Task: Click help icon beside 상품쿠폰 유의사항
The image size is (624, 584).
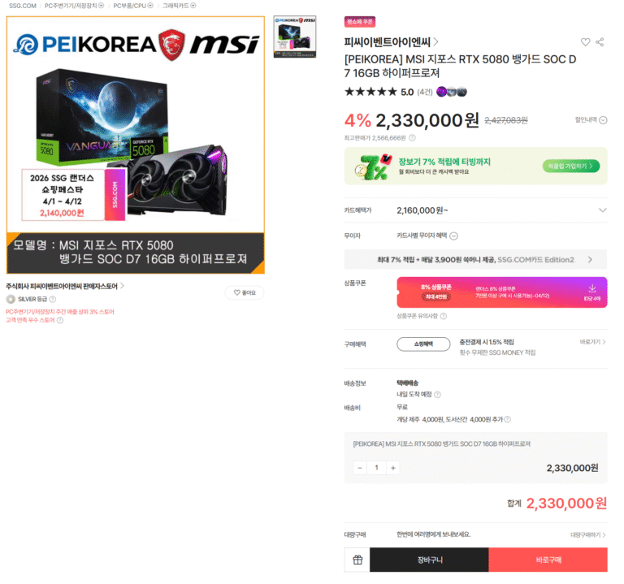Action: point(444,316)
